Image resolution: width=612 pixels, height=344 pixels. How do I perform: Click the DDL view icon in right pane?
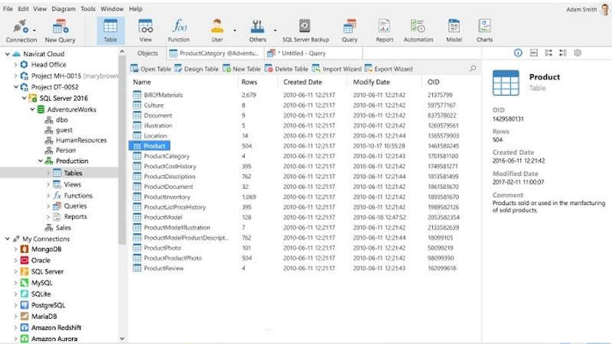coord(534,53)
